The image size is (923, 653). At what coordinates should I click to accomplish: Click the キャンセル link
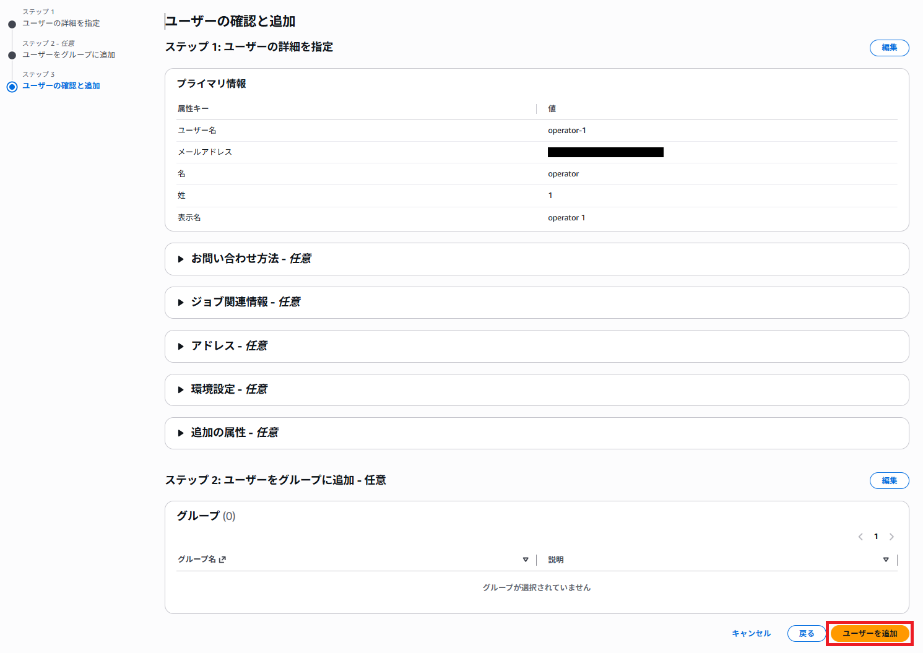(x=750, y=633)
